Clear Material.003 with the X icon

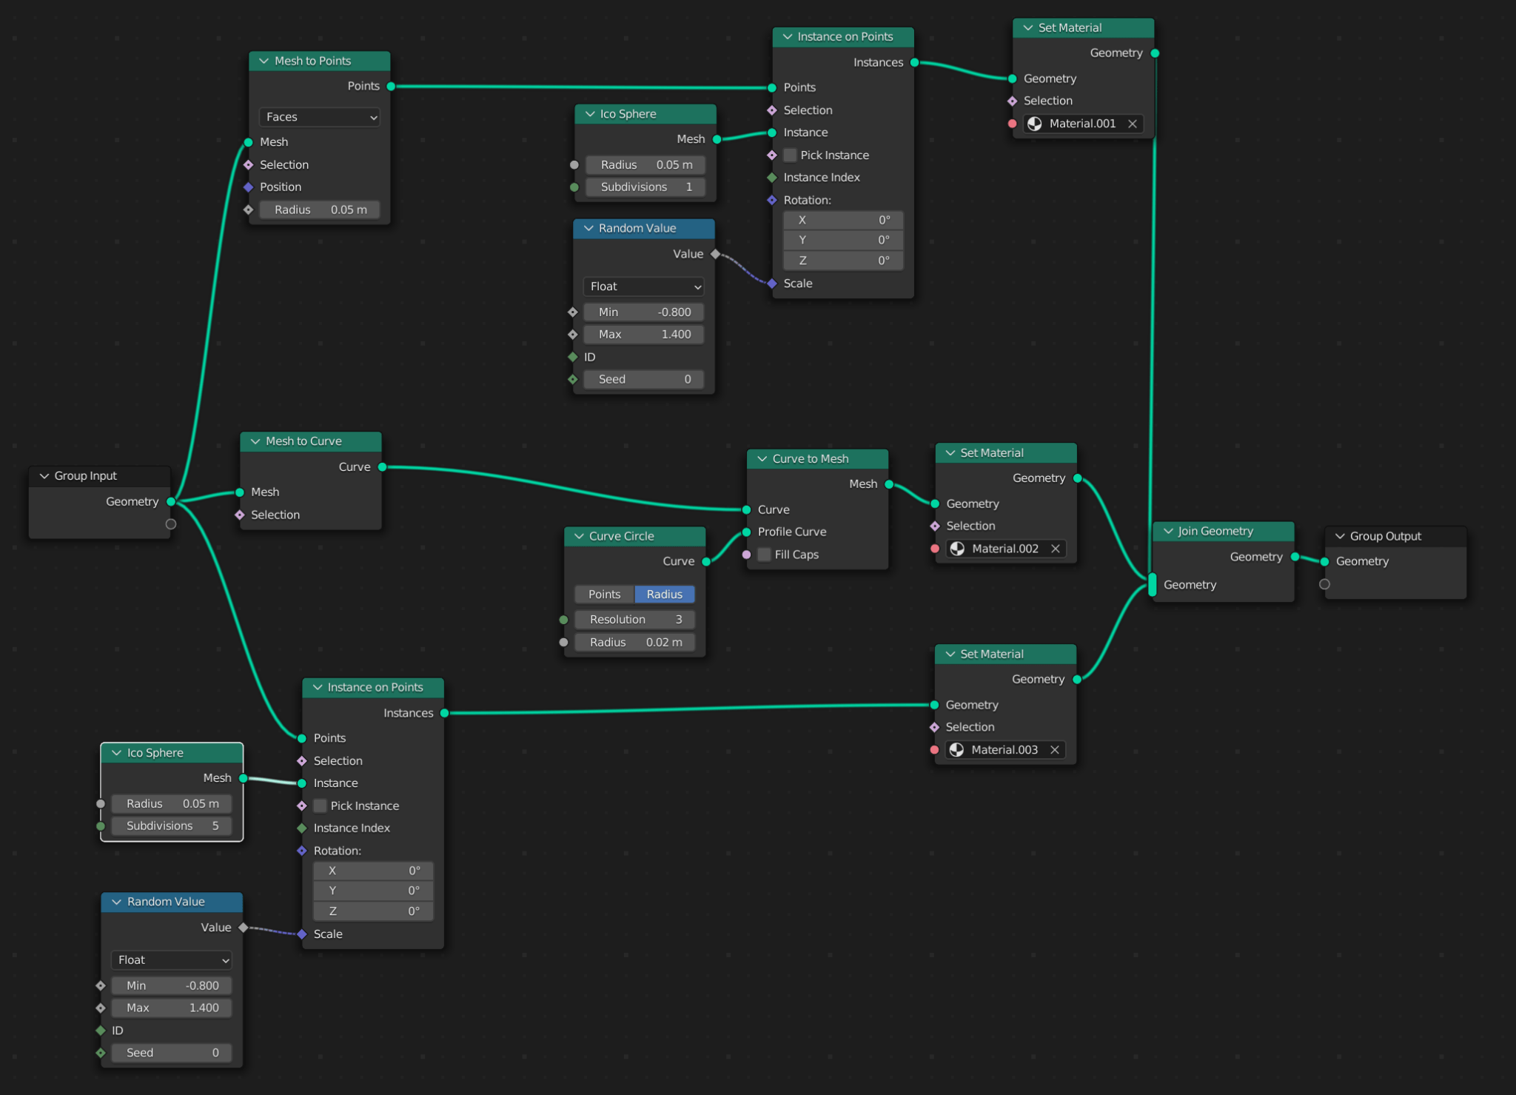(1054, 750)
